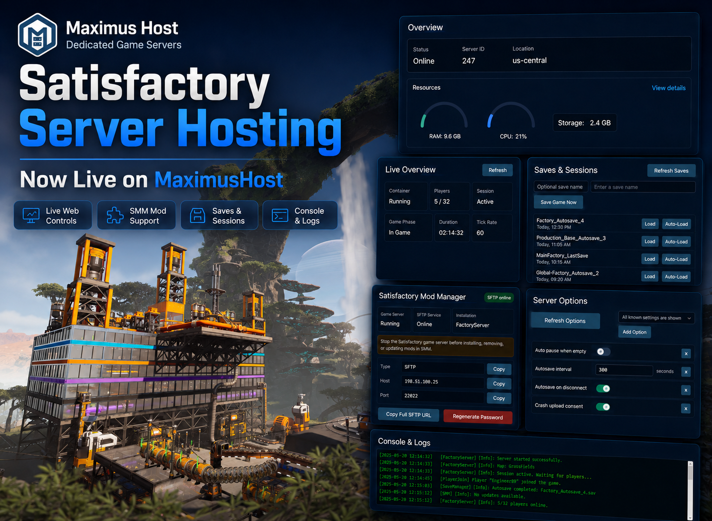Click the Players count 5 / 32
Screen dimensions: 712x521
pyautogui.click(x=442, y=202)
